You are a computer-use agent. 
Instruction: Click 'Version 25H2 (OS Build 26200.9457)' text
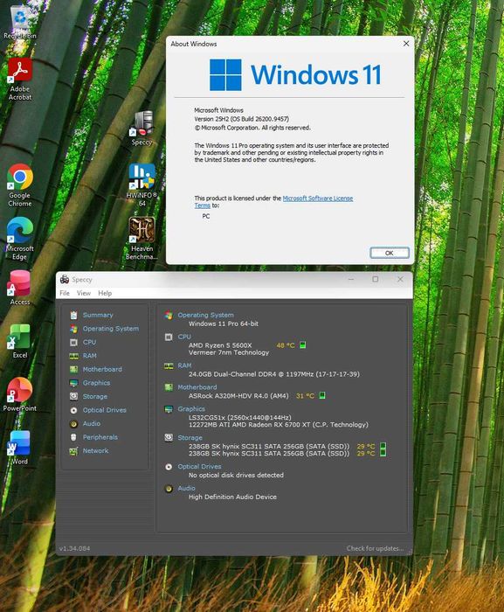[241, 119]
